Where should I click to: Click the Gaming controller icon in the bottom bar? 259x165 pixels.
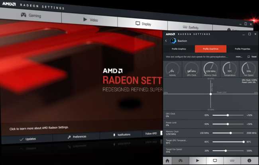[181, 161]
